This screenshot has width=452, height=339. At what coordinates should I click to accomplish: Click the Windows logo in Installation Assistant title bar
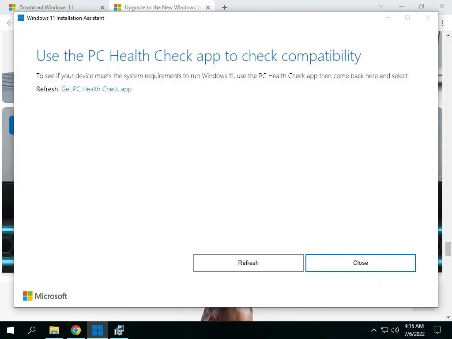click(x=21, y=18)
